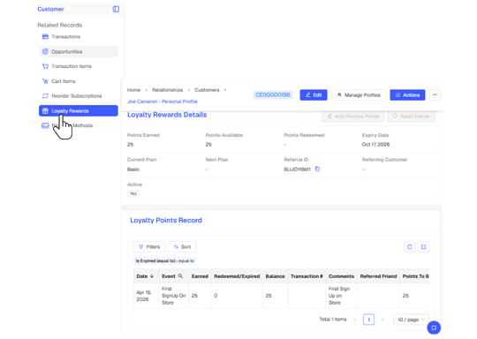The width and height of the screenshot is (477, 339).
Task: Open Transaction Items in sidebar
Action: [79, 66]
